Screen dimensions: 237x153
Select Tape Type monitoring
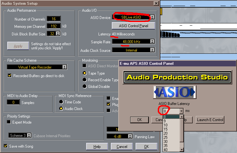[x=85, y=73]
